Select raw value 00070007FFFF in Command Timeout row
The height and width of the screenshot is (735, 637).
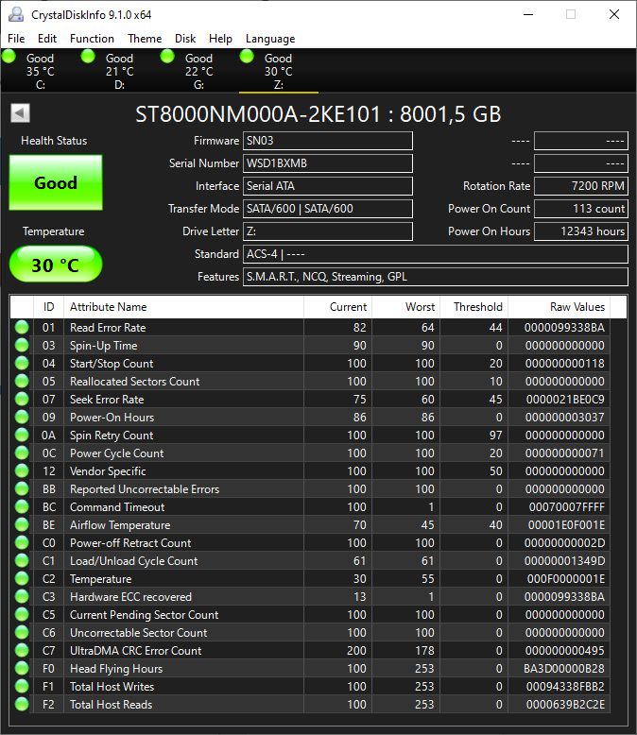(x=567, y=507)
